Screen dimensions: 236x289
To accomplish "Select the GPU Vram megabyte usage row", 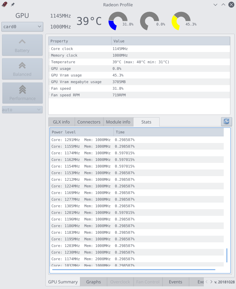I will (139, 82).
